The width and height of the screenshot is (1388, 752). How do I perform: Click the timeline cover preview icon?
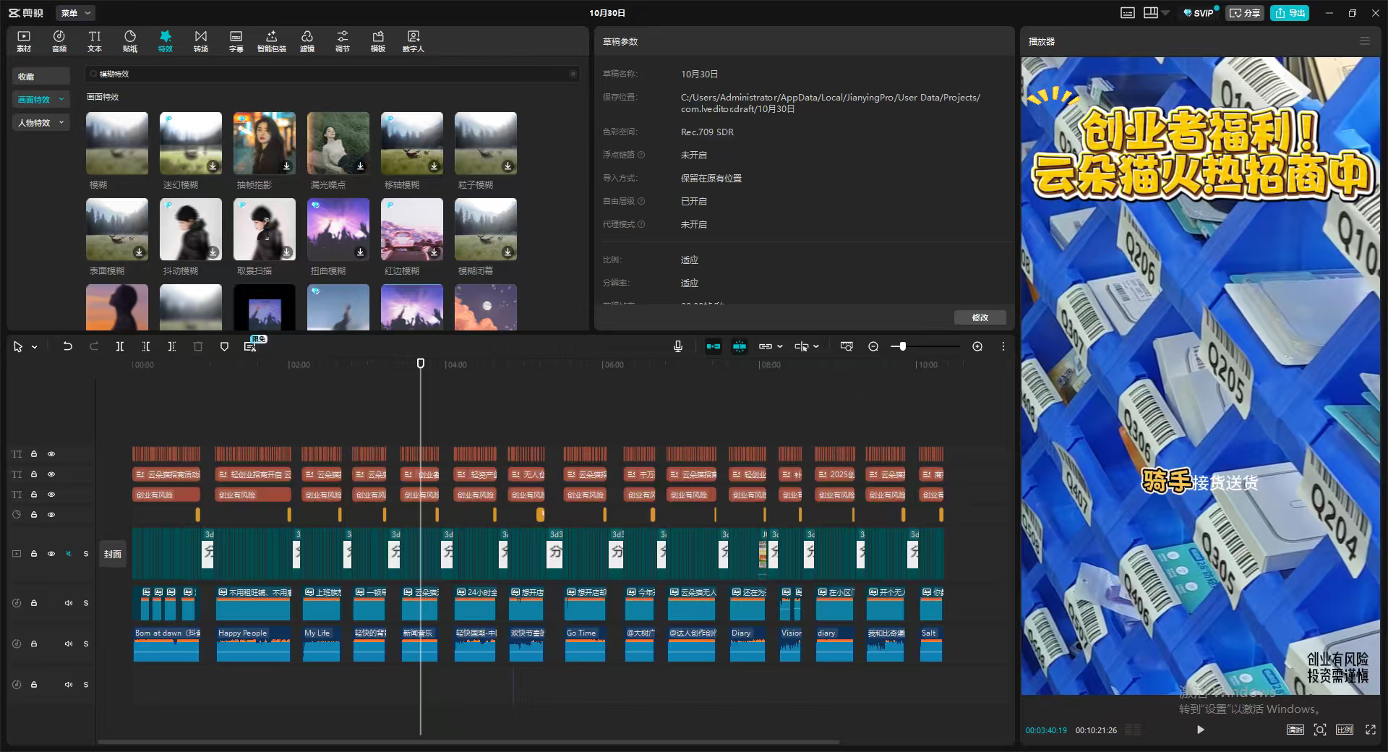(x=847, y=346)
